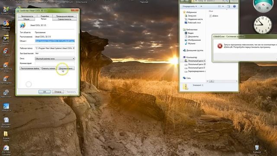Screen dimensions: 277x156
Task: Switch to the Общие tab
Action: [26, 19]
